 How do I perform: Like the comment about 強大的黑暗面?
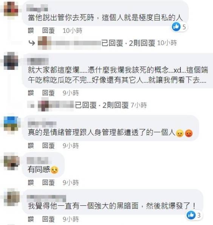[x=31, y=219]
